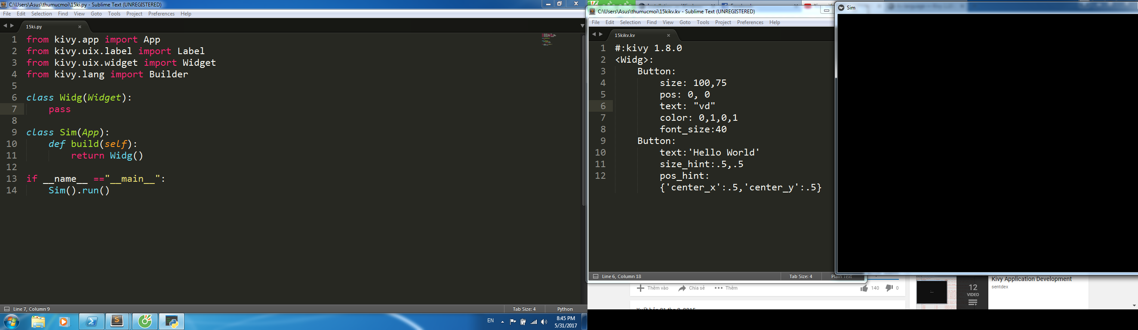Open the Cốc Cốc browser taskbar icon

click(145, 321)
